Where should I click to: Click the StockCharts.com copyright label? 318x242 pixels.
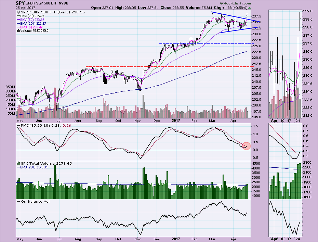[x=236, y=3]
